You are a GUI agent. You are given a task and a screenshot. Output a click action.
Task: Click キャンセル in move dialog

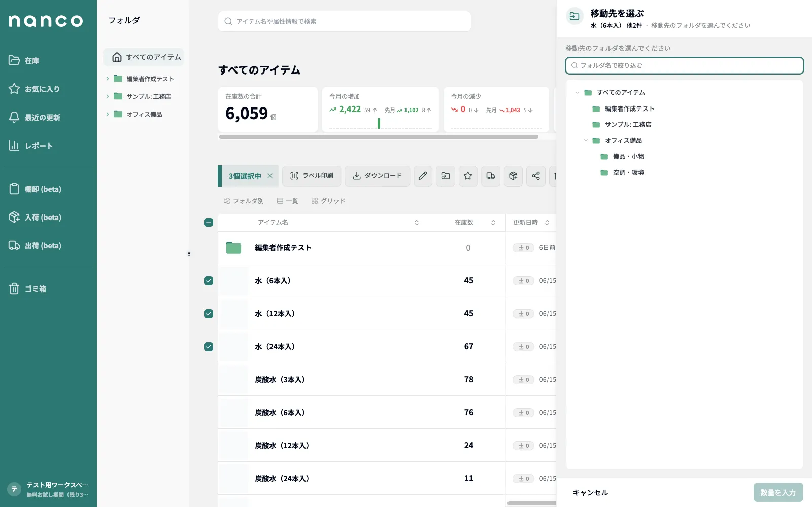[590, 492]
